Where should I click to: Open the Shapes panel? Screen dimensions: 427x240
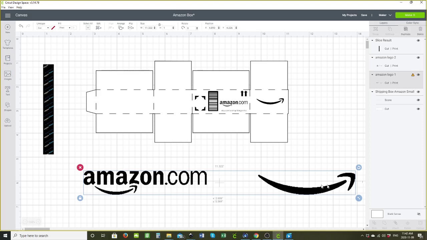point(8,106)
